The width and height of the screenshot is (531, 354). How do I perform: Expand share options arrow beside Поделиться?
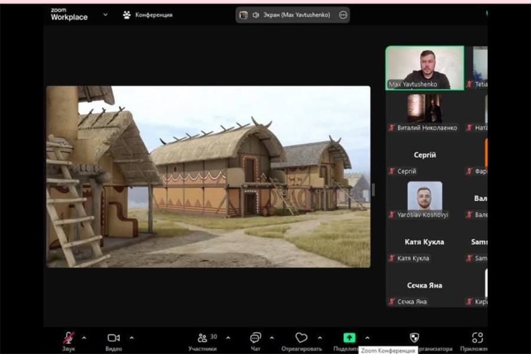tap(367, 337)
